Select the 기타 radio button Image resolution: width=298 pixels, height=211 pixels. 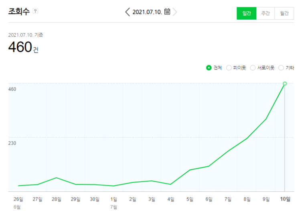281,68
